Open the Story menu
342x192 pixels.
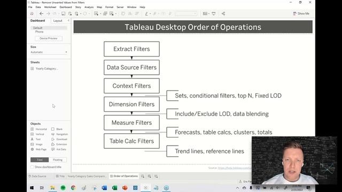(78, 7)
